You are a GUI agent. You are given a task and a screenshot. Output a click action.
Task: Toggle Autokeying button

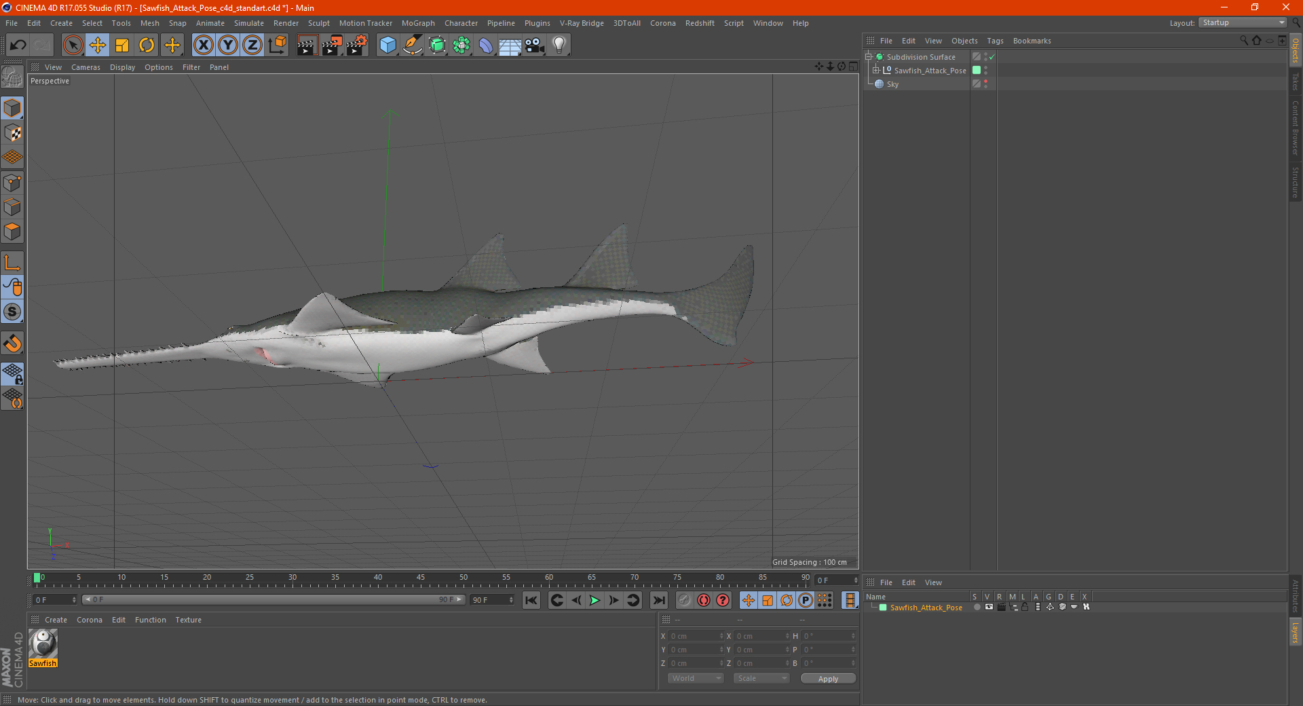click(704, 600)
